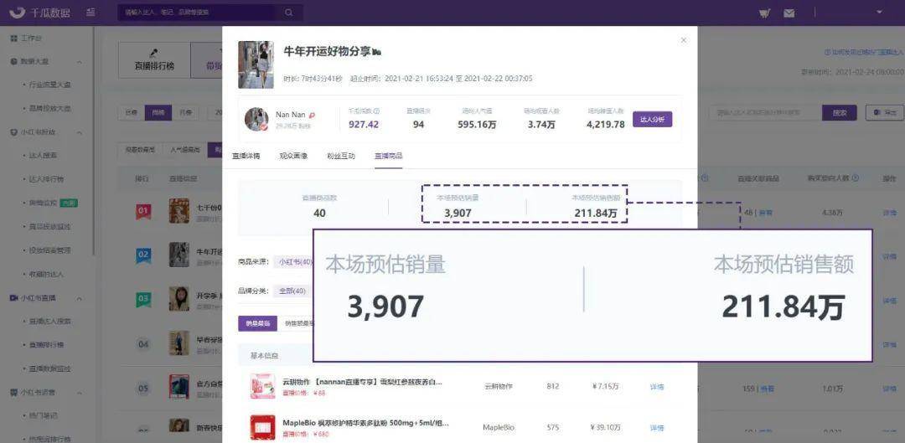
Task: Switch to the 观众画像 tab
Action: (x=293, y=156)
